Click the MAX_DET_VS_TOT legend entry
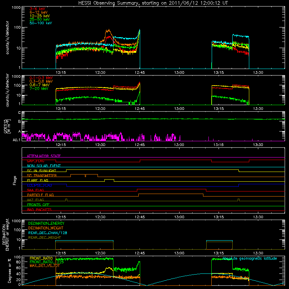Image resolution: width=289 pixels, height=289 pixels. pyautogui.click(x=45, y=266)
